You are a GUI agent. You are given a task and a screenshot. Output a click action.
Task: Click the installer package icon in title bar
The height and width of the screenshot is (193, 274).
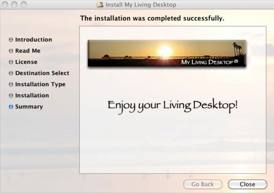100,5
